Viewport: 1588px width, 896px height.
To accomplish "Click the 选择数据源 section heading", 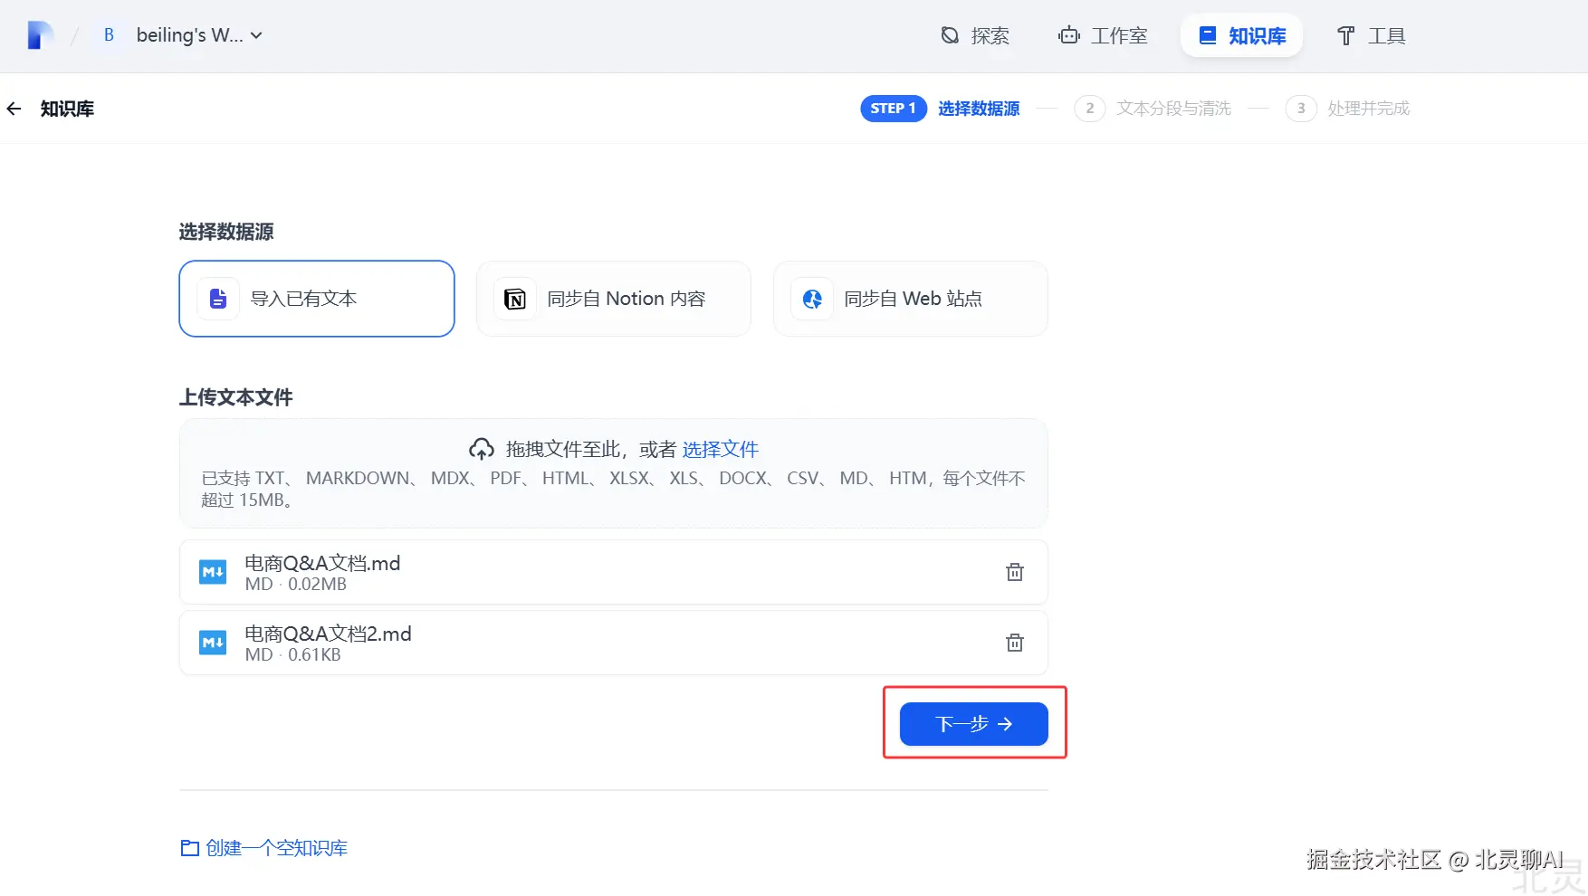I will 226,233.
